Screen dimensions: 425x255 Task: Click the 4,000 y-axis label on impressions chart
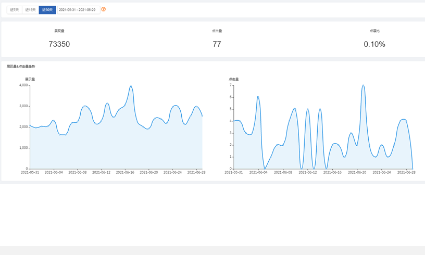pyautogui.click(x=23, y=85)
